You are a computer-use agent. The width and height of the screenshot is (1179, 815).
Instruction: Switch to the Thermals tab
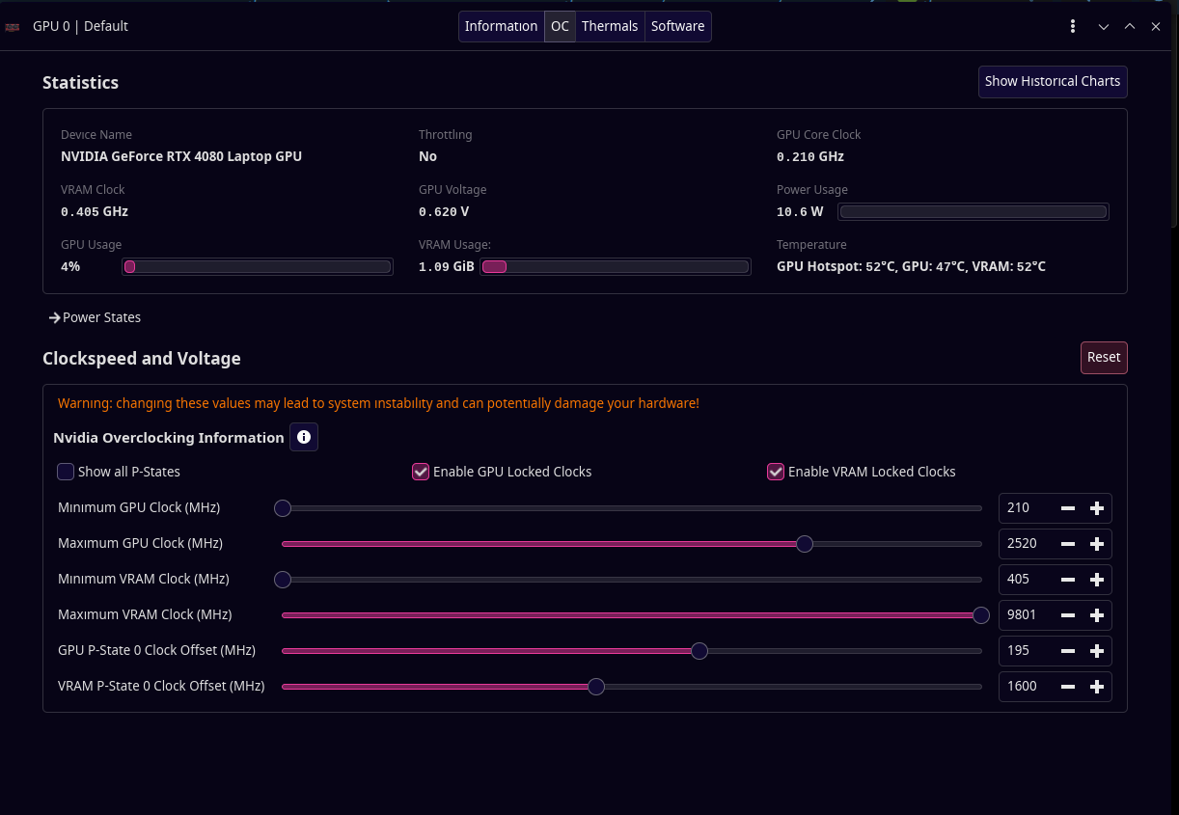610,26
